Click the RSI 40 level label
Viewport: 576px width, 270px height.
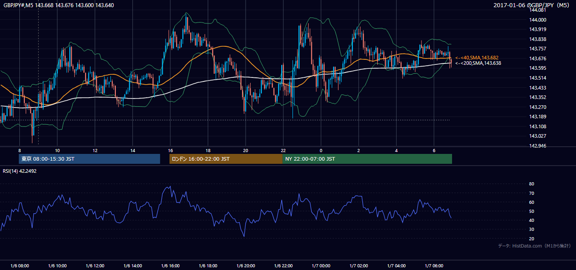pyautogui.click(x=531, y=220)
